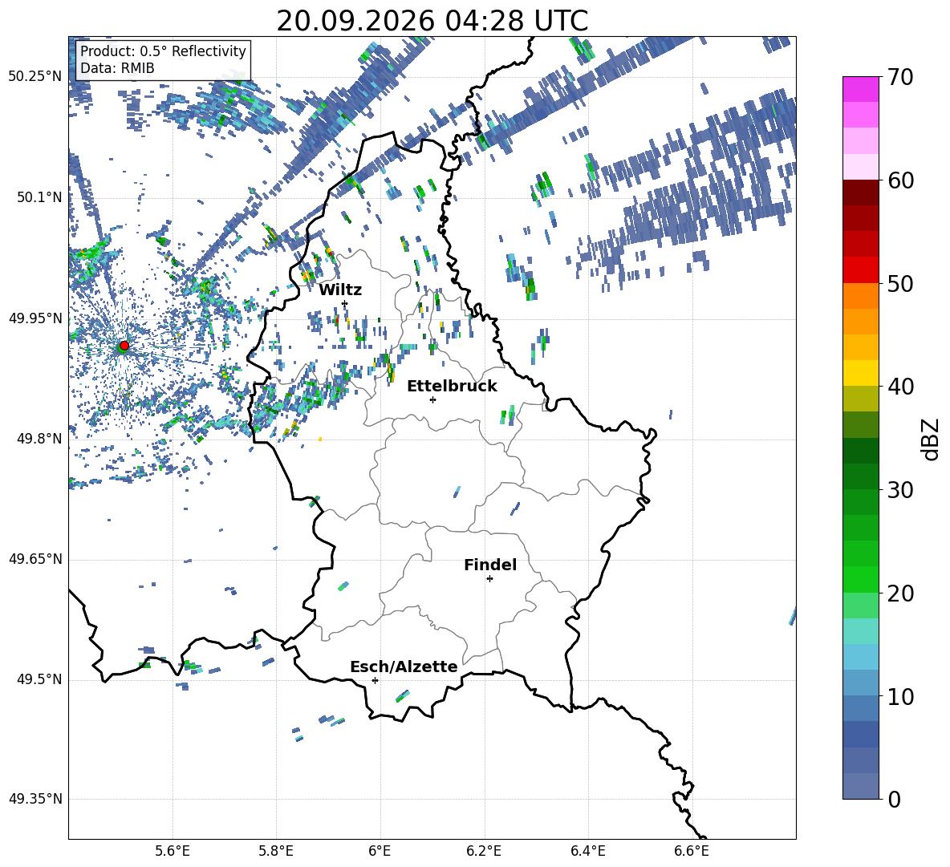Click the timestamp title 20.09.2026 04:28 UTC
The width and height of the screenshot is (950, 867).
(x=432, y=21)
